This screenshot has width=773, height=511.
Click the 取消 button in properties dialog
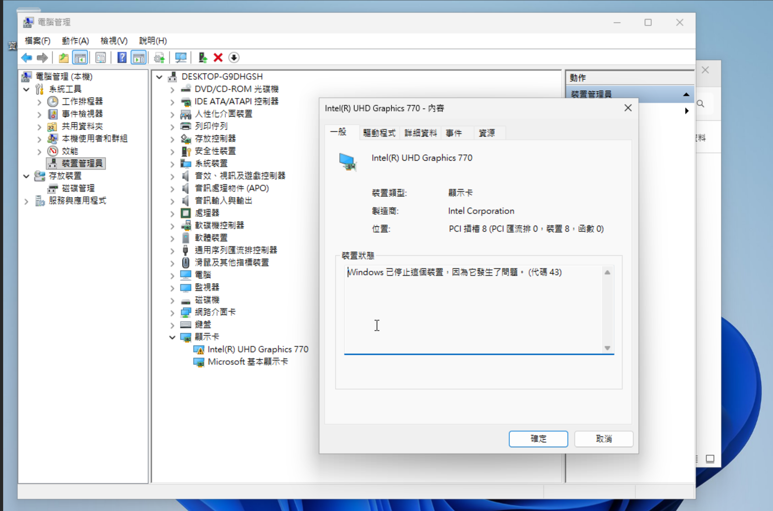pyautogui.click(x=604, y=439)
